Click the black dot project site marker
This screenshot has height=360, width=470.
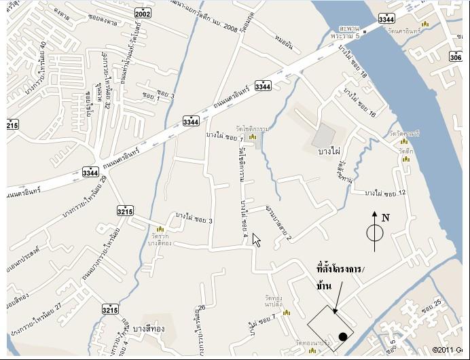pos(343,337)
